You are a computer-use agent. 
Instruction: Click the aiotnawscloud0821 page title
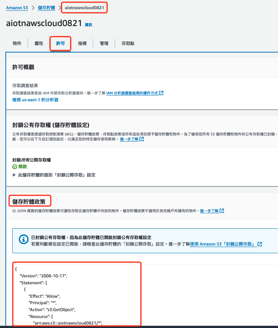(44, 23)
